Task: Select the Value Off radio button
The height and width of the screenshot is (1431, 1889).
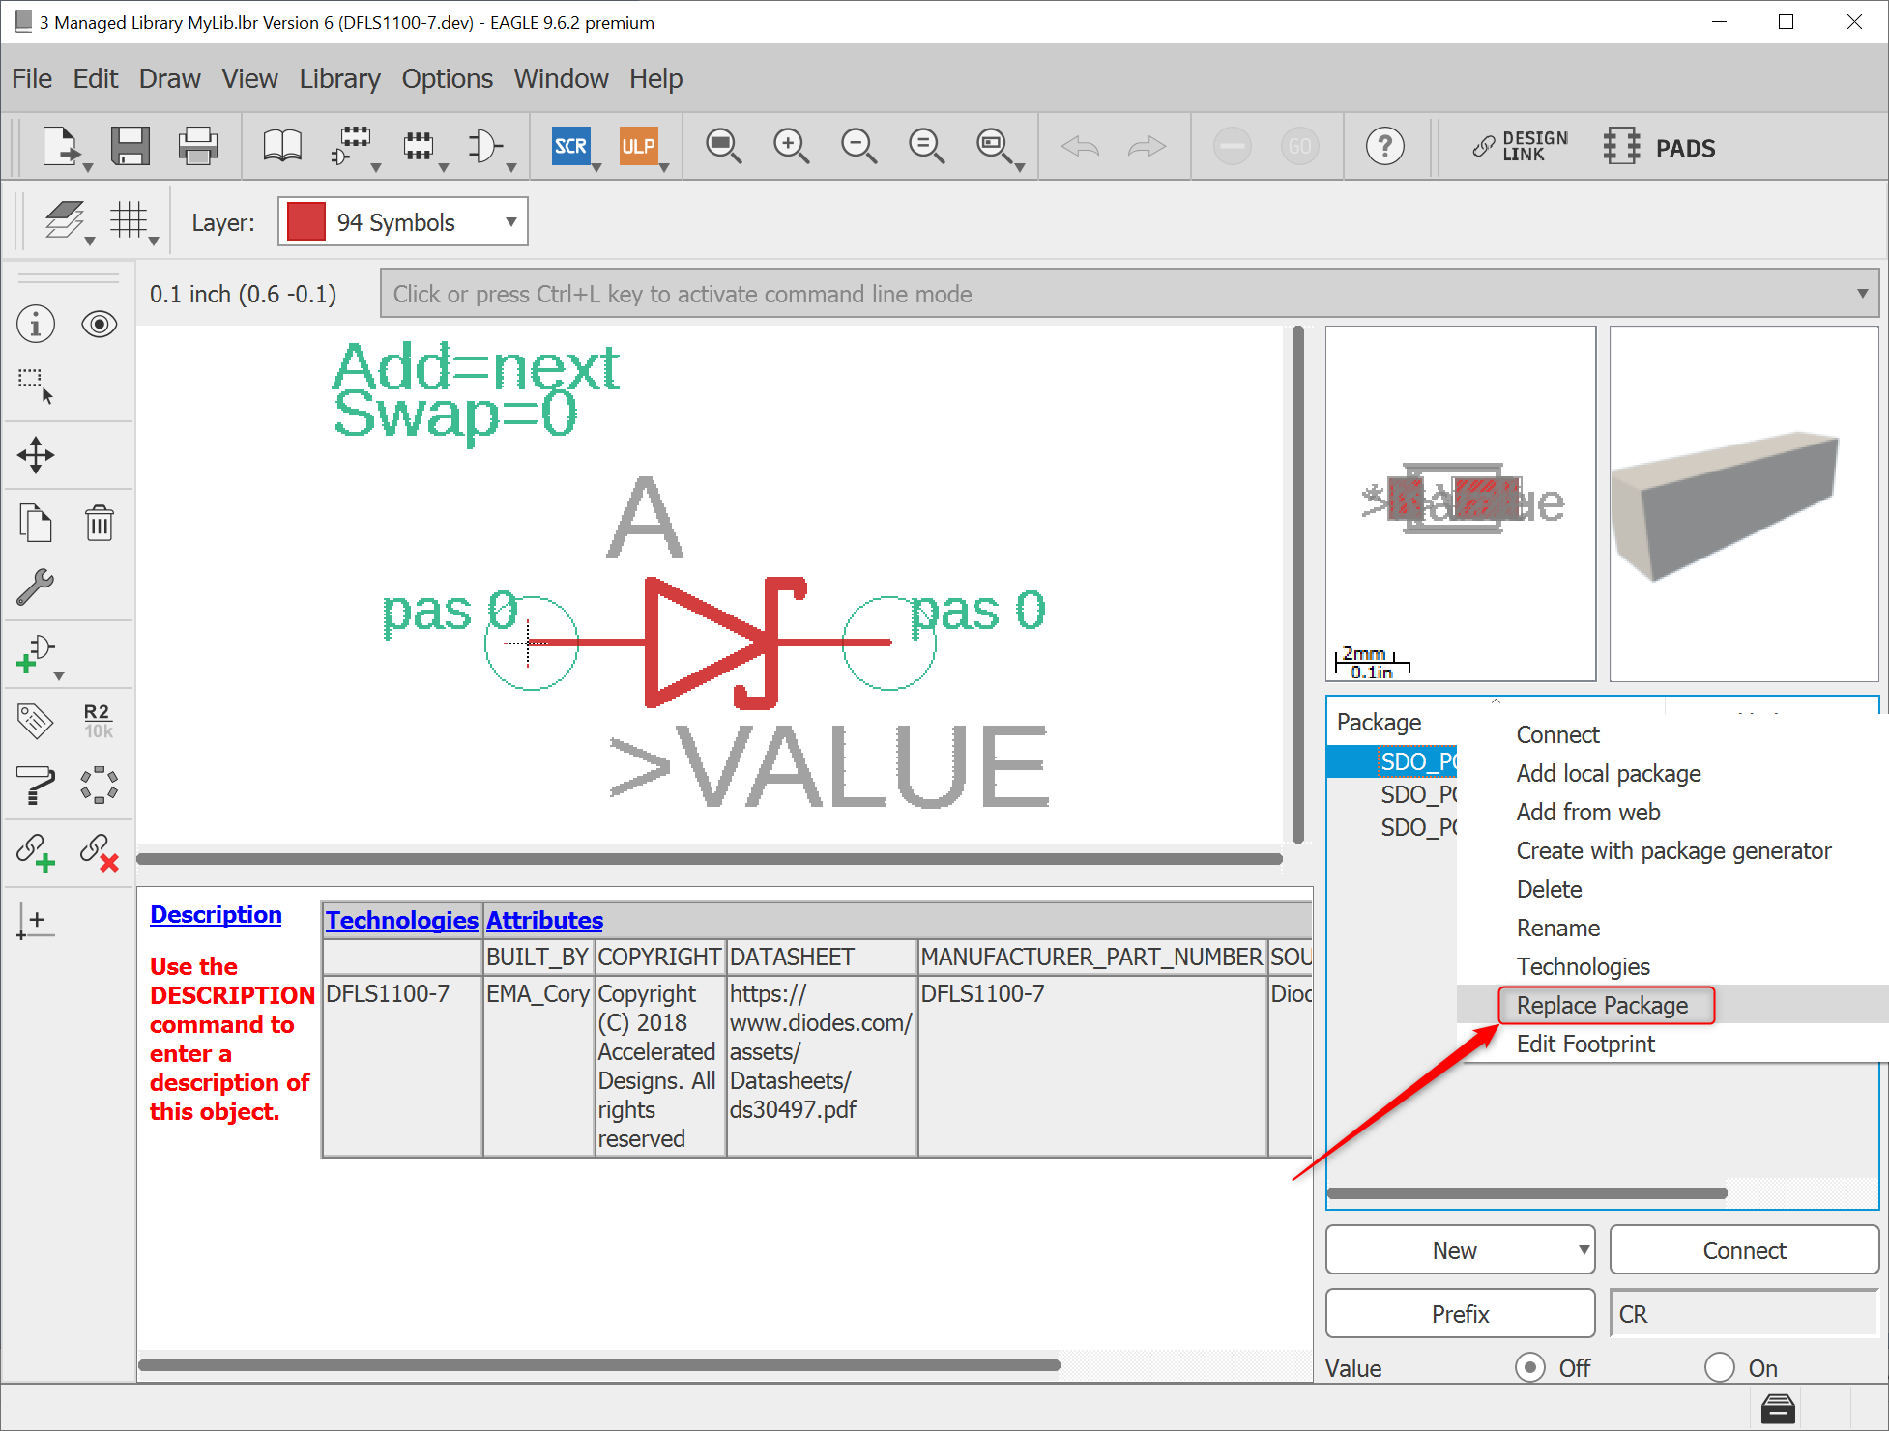Action: [x=1529, y=1367]
